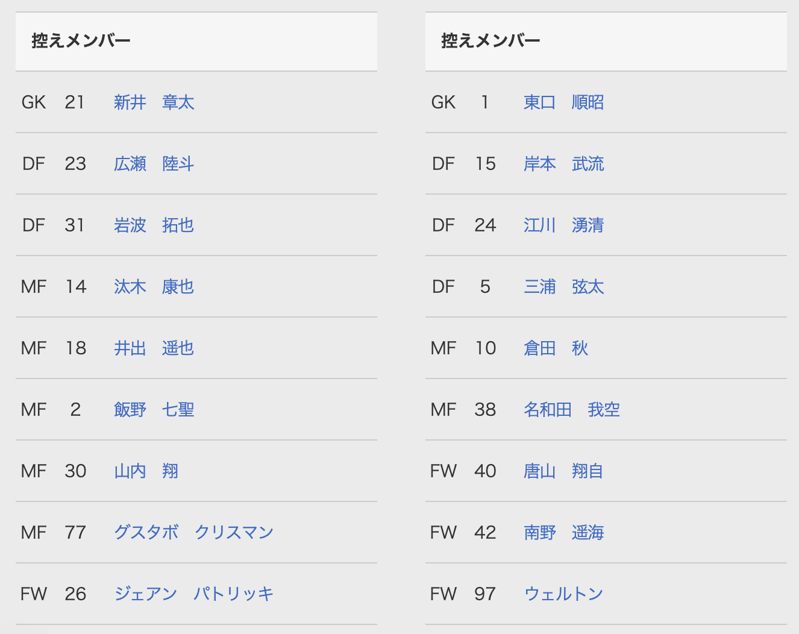This screenshot has height=634, width=799.
Task: Click forward 唐山 翔自 link
Action: coord(563,471)
